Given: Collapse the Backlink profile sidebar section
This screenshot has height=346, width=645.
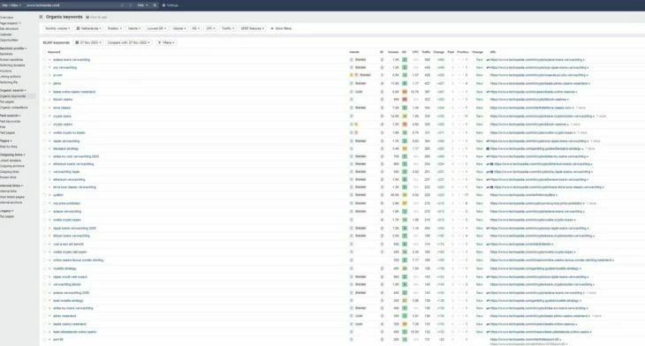Looking at the screenshot, I should pyautogui.click(x=13, y=49).
